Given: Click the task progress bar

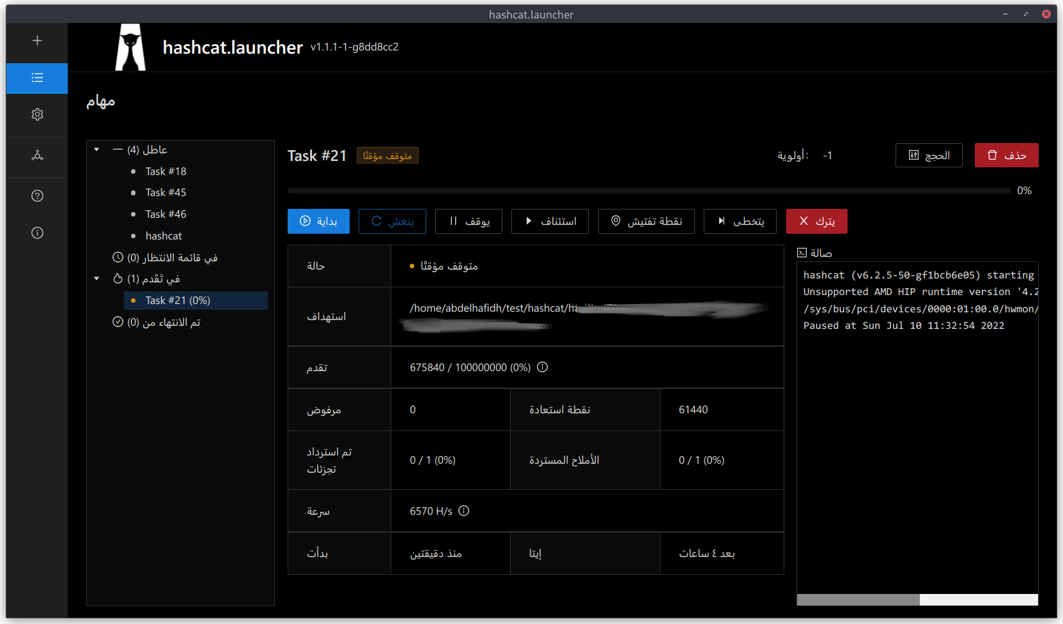Looking at the screenshot, I should pos(649,190).
